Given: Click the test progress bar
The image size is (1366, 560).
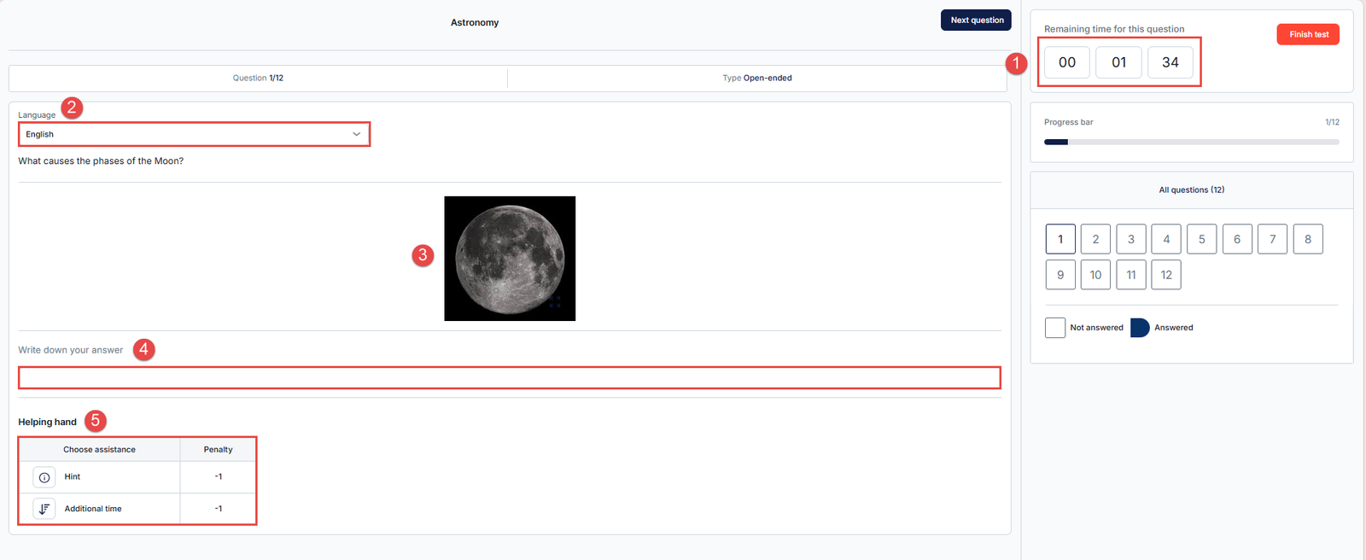Looking at the screenshot, I should 1191,142.
